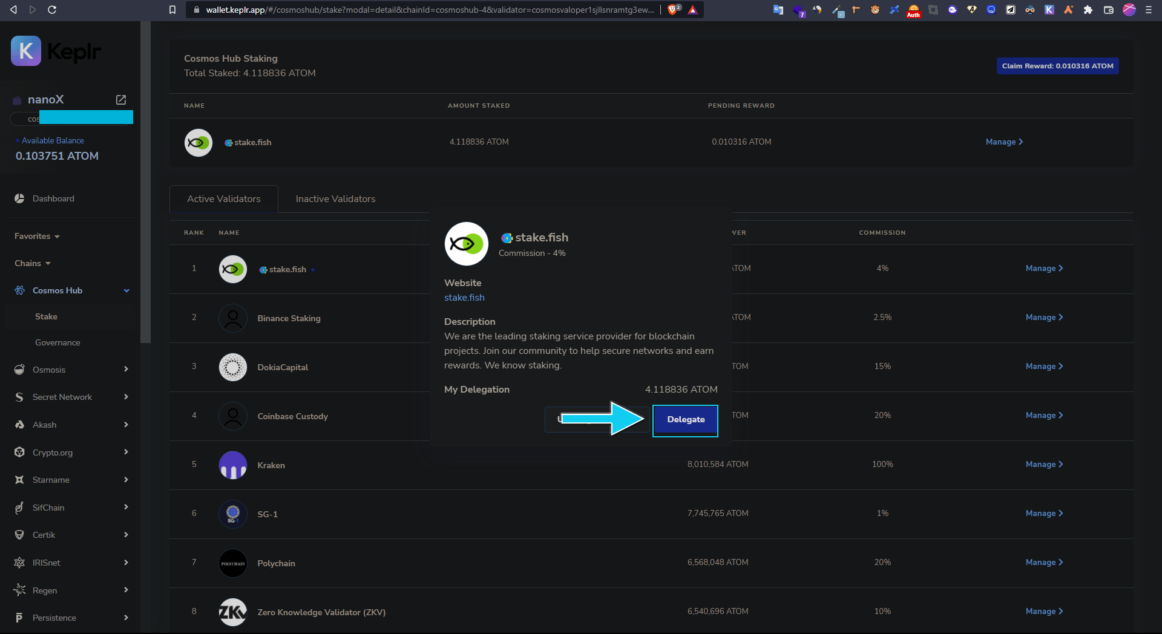Expand the Secret Network chain arrow
Image resolution: width=1162 pixels, height=634 pixels.
coord(126,397)
